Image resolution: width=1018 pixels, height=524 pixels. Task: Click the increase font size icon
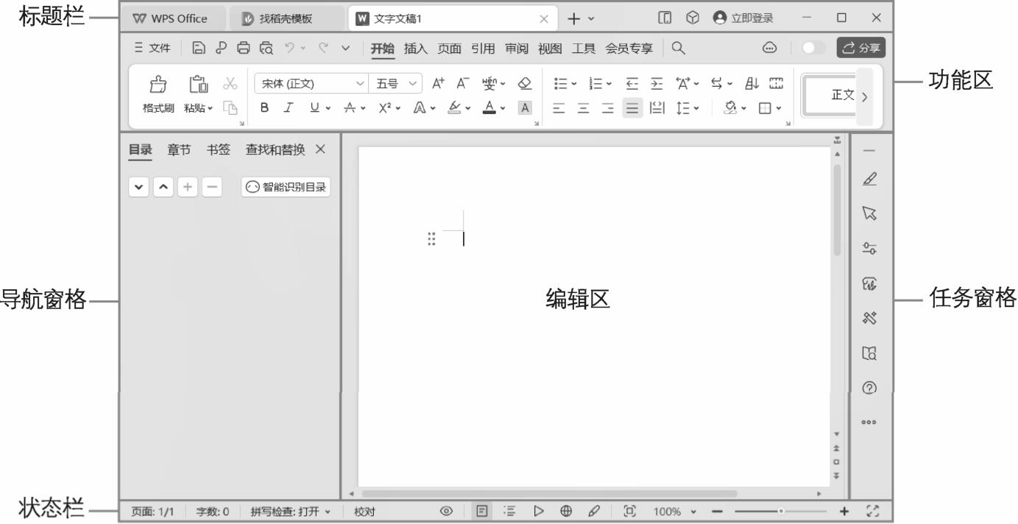pos(439,83)
